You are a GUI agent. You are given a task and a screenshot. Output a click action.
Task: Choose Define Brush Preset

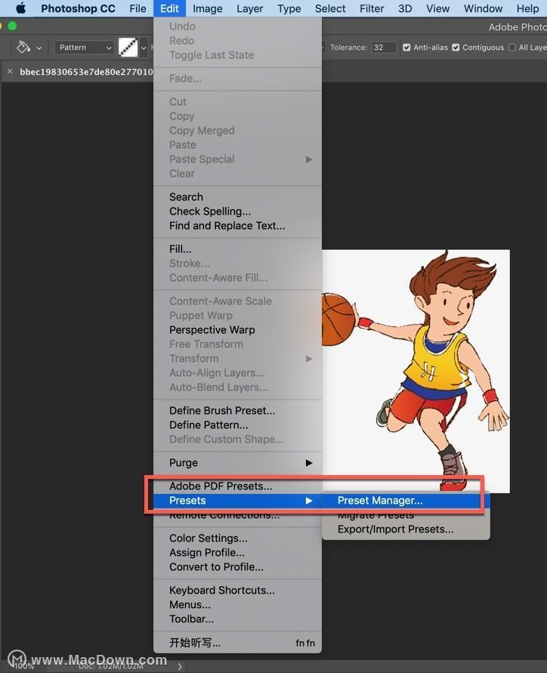coord(237,410)
